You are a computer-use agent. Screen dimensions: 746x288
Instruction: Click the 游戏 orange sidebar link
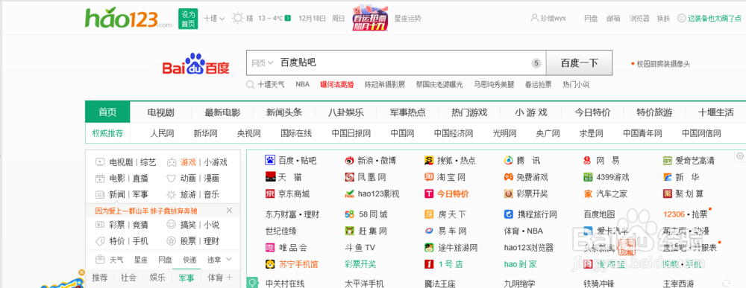click(188, 162)
